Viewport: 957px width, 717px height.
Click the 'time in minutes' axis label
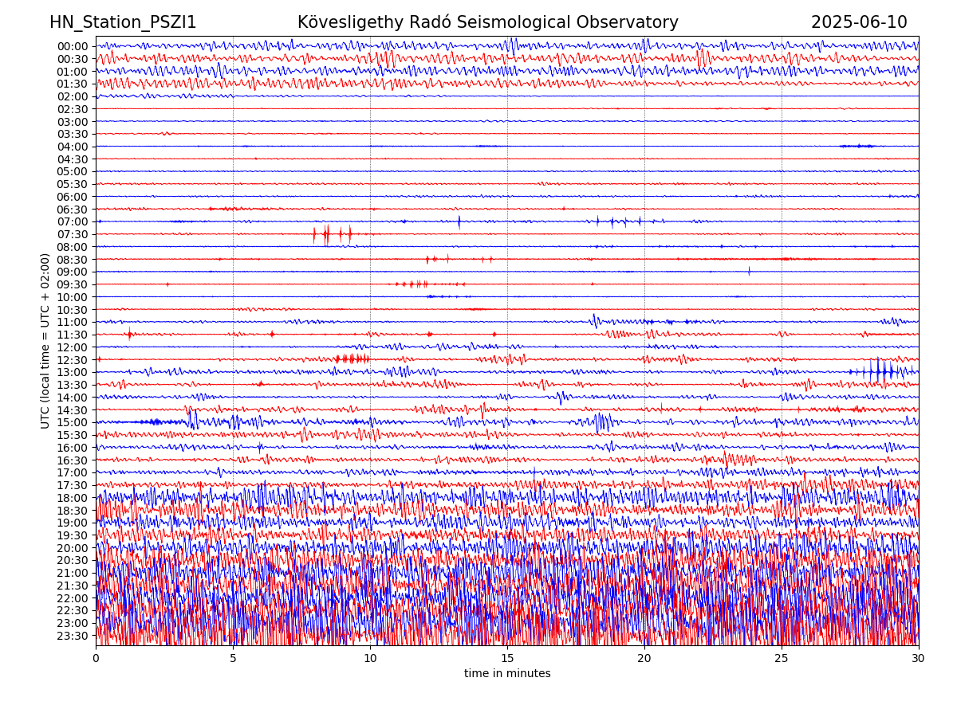(507, 674)
